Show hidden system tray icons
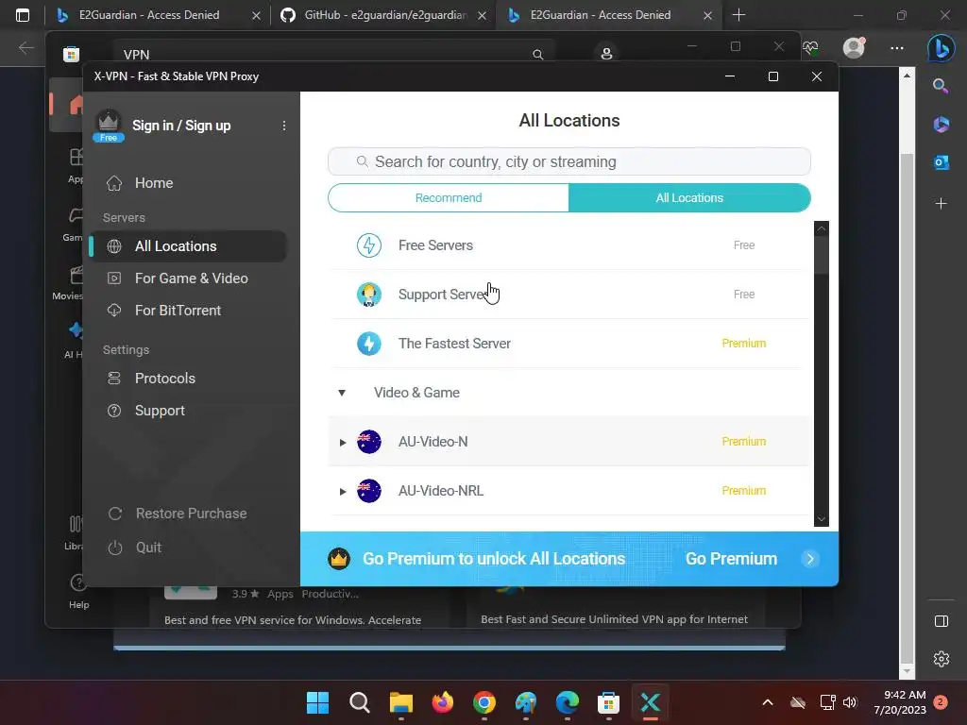Screen dimensions: 967x725 click(x=768, y=702)
